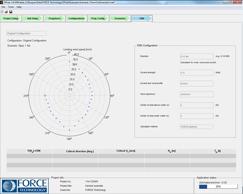Open the File menu
The image size is (243, 194).
(x=3, y=7)
